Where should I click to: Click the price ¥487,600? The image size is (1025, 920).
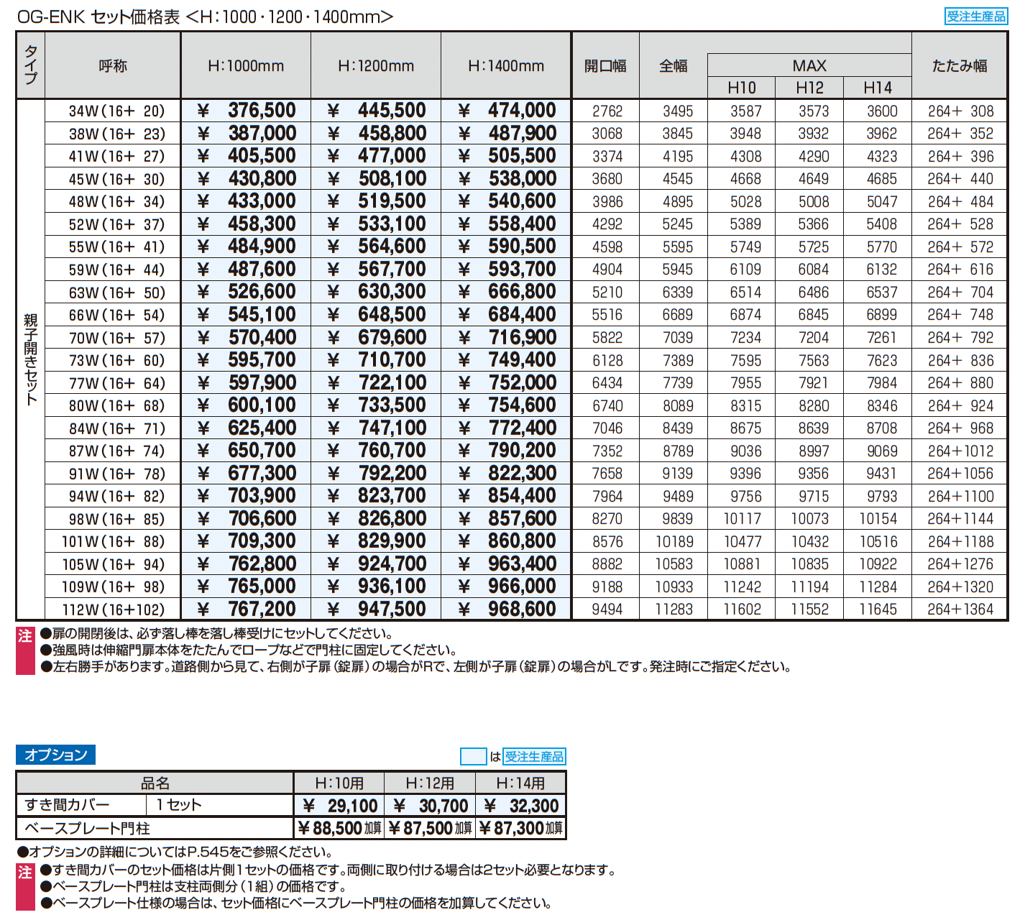click(x=246, y=270)
